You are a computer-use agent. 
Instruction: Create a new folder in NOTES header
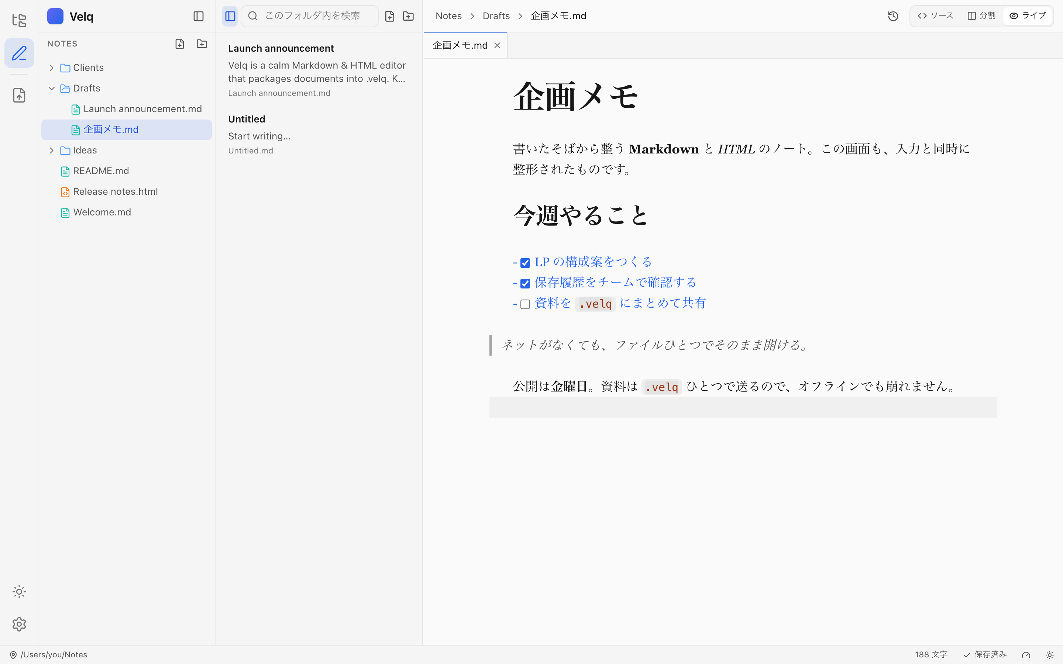pyautogui.click(x=202, y=44)
